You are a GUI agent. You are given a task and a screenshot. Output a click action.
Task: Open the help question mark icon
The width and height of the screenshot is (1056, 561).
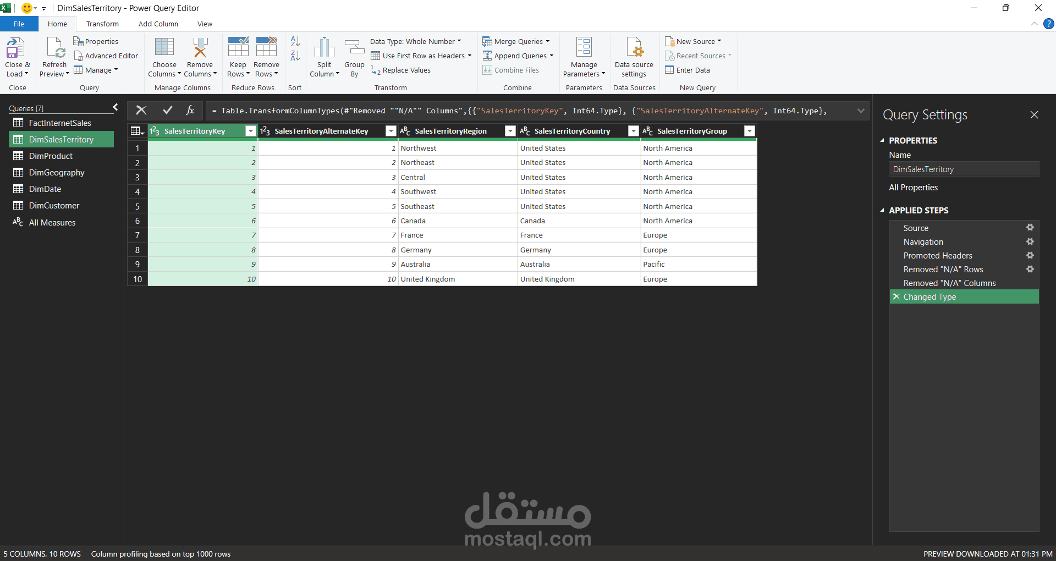coord(1049,24)
